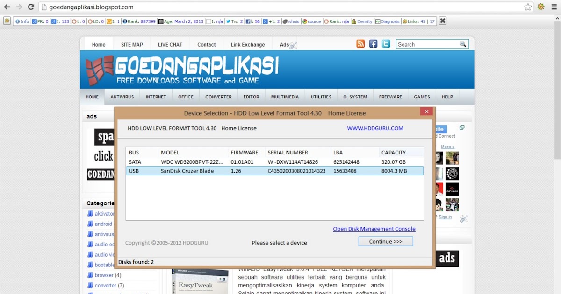Screen dimensions: 561x294
Task: Open Disk Management Console link
Action: (x=374, y=229)
